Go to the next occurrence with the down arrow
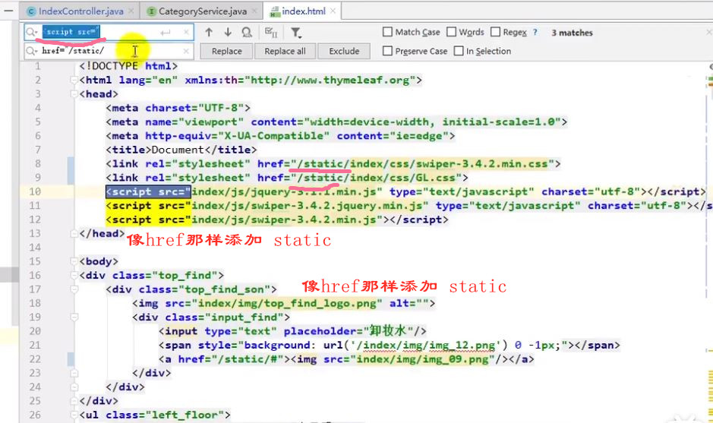The image size is (713, 423). tap(228, 33)
